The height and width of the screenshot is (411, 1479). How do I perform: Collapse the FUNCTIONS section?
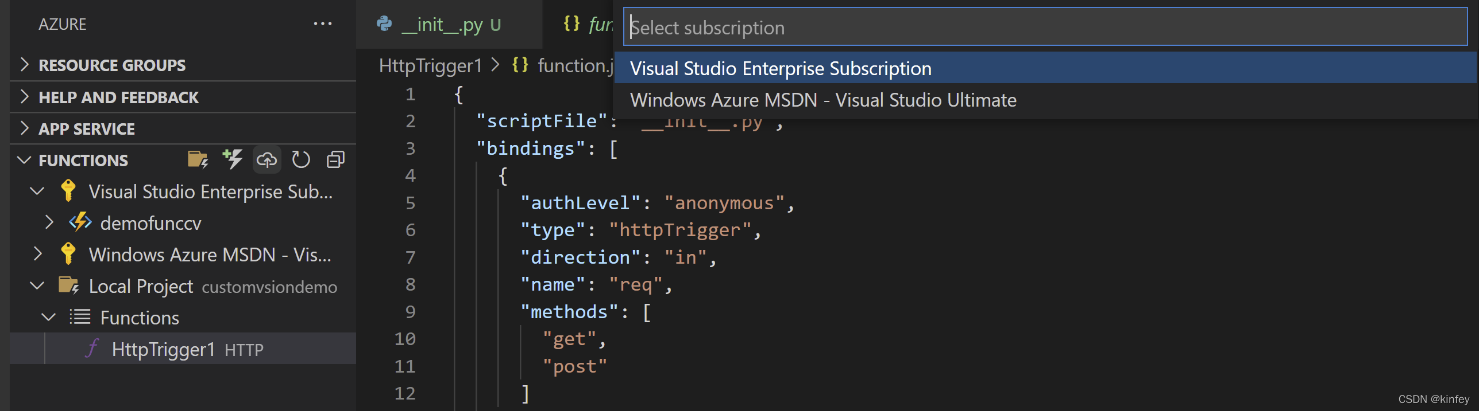click(x=24, y=160)
